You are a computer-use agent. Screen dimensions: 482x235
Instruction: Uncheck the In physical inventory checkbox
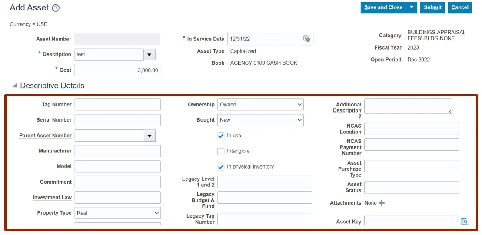click(x=221, y=167)
